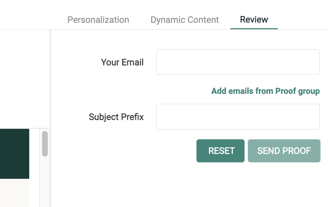
Task: Hit the SEND PROOF button
Action: [284, 151]
